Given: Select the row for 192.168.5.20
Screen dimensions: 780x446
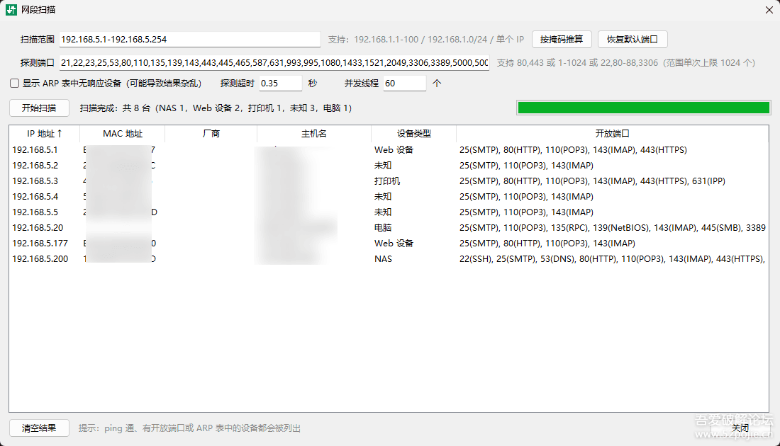Looking at the screenshot, I should click(389, 227).
